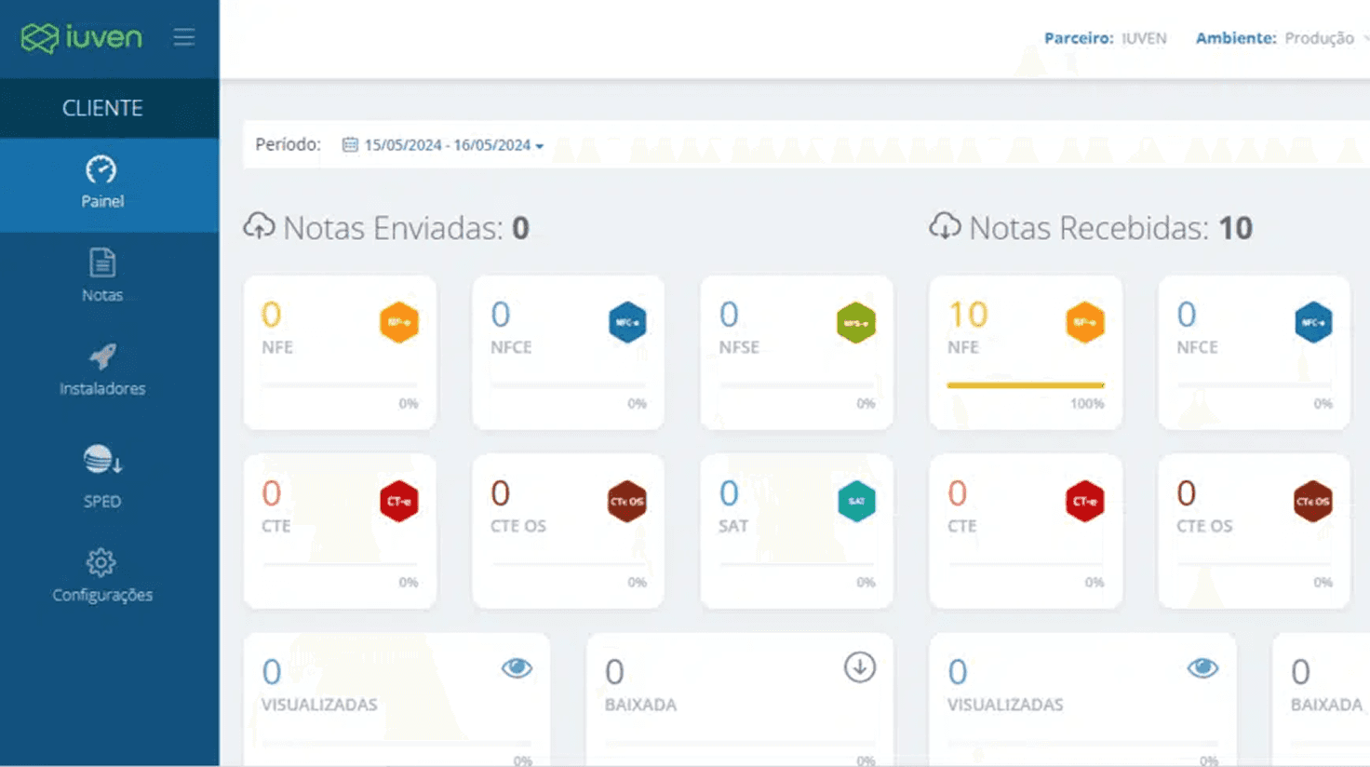
Task: Click the NFE count 10 in Notas Recebidas
Action: 968,315
